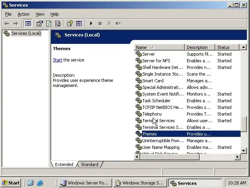Click the Forward arrow toolbar button

click(16, 23)
